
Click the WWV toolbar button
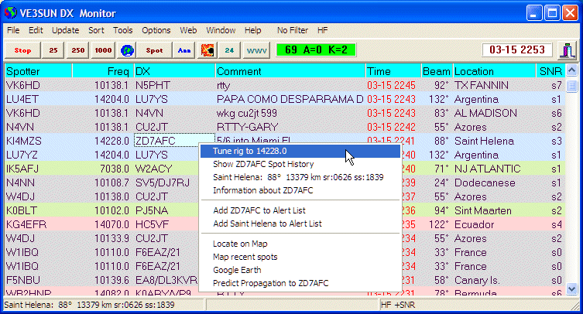click(256, 50)
